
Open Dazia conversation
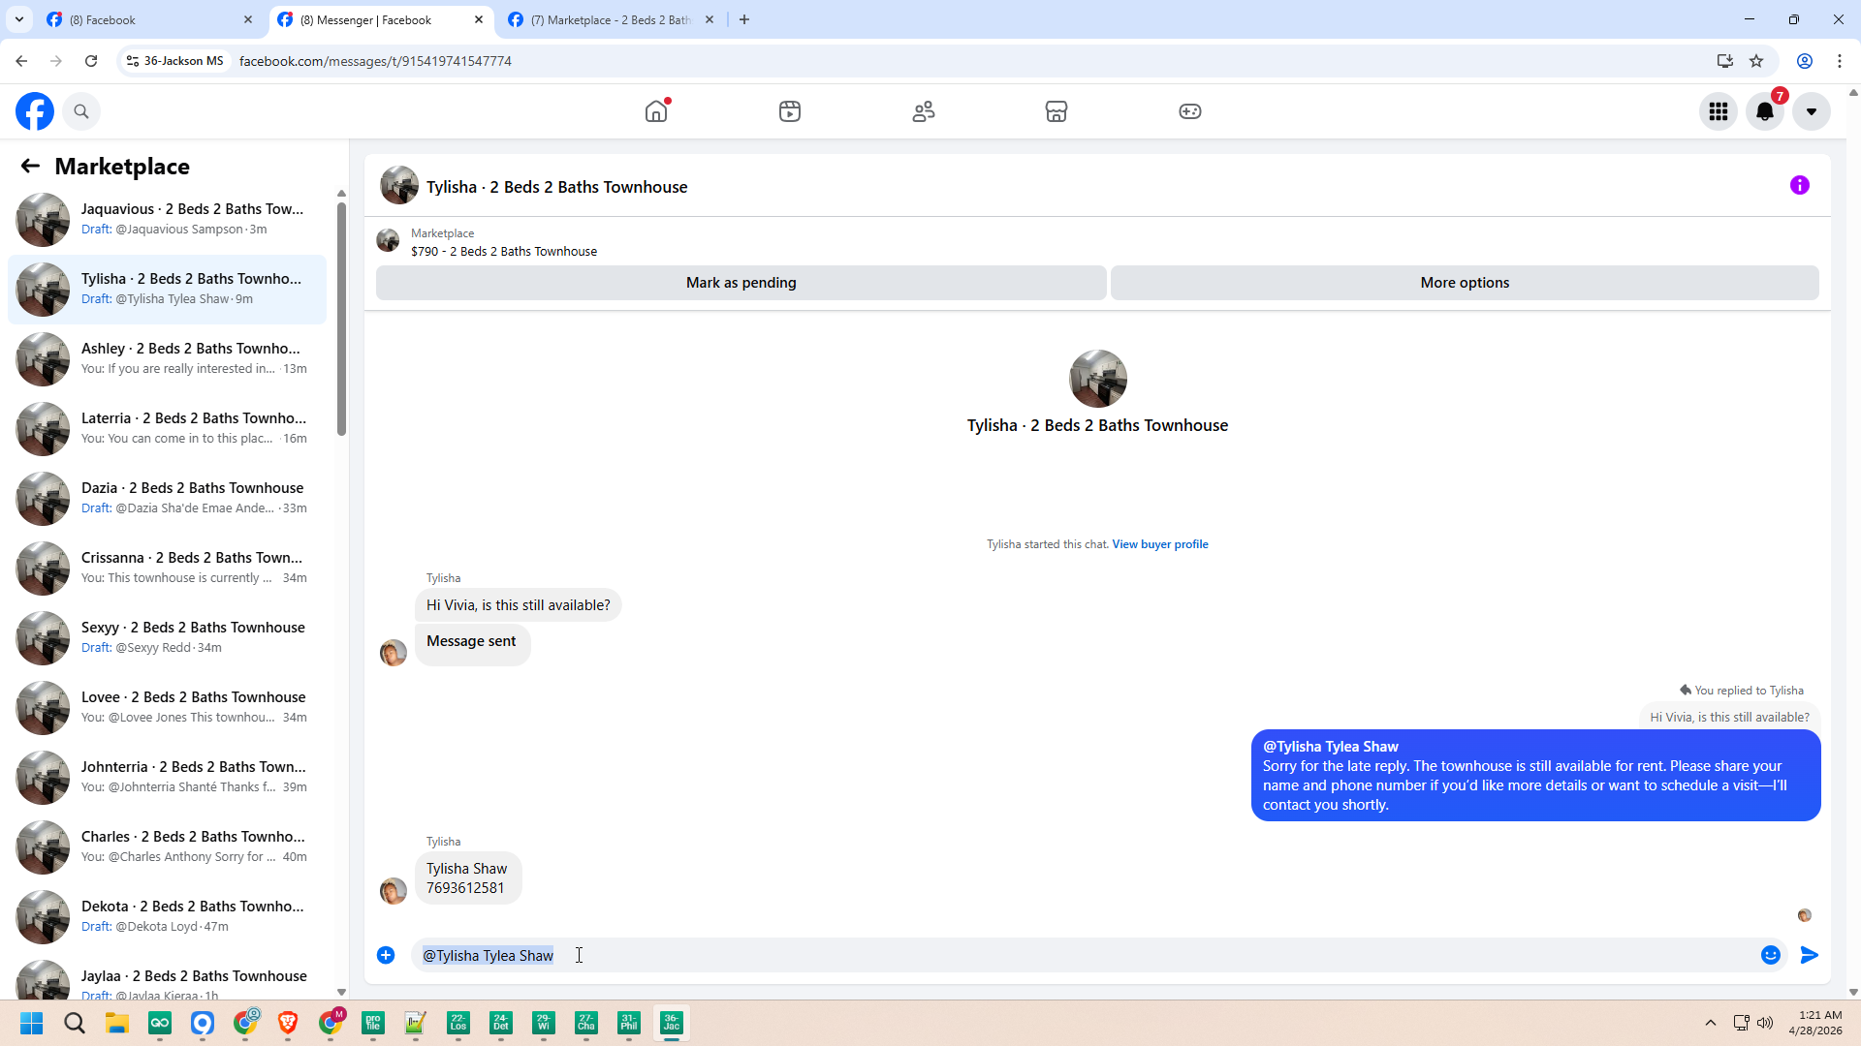[x=167, y=498]
